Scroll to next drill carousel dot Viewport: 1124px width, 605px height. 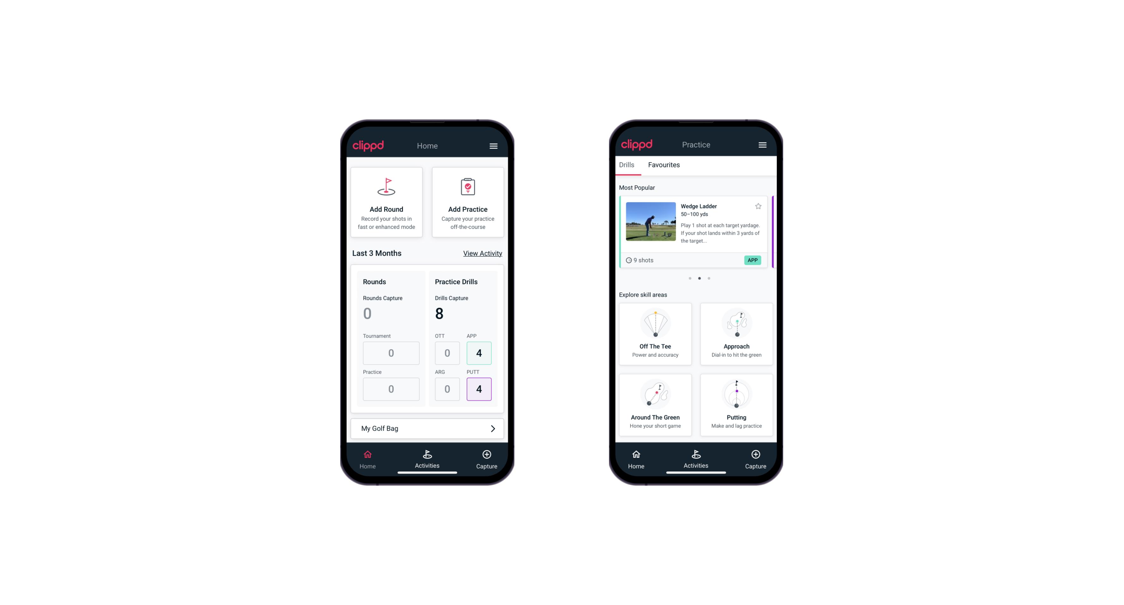(708, 278)
